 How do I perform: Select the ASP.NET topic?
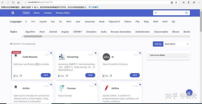coord(77,32)
